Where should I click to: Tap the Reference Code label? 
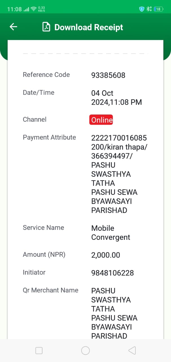tap(46, 75)
